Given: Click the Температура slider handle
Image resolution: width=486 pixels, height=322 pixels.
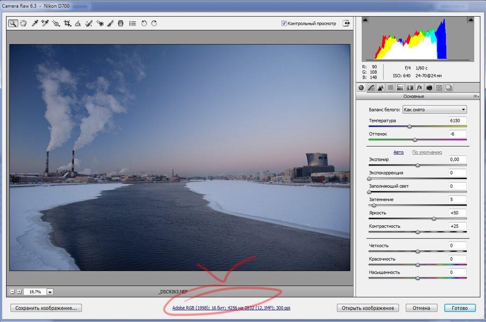Looking at the screenshot, I should point(410,126).
